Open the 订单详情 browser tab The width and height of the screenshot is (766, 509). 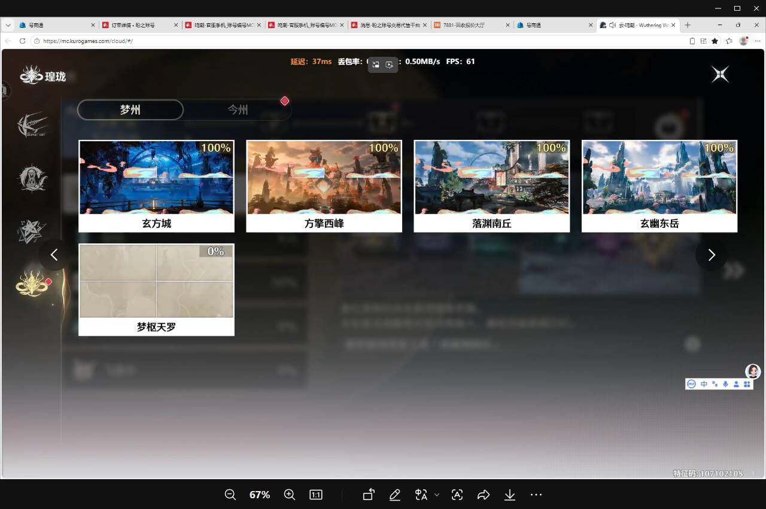[139, 25]
